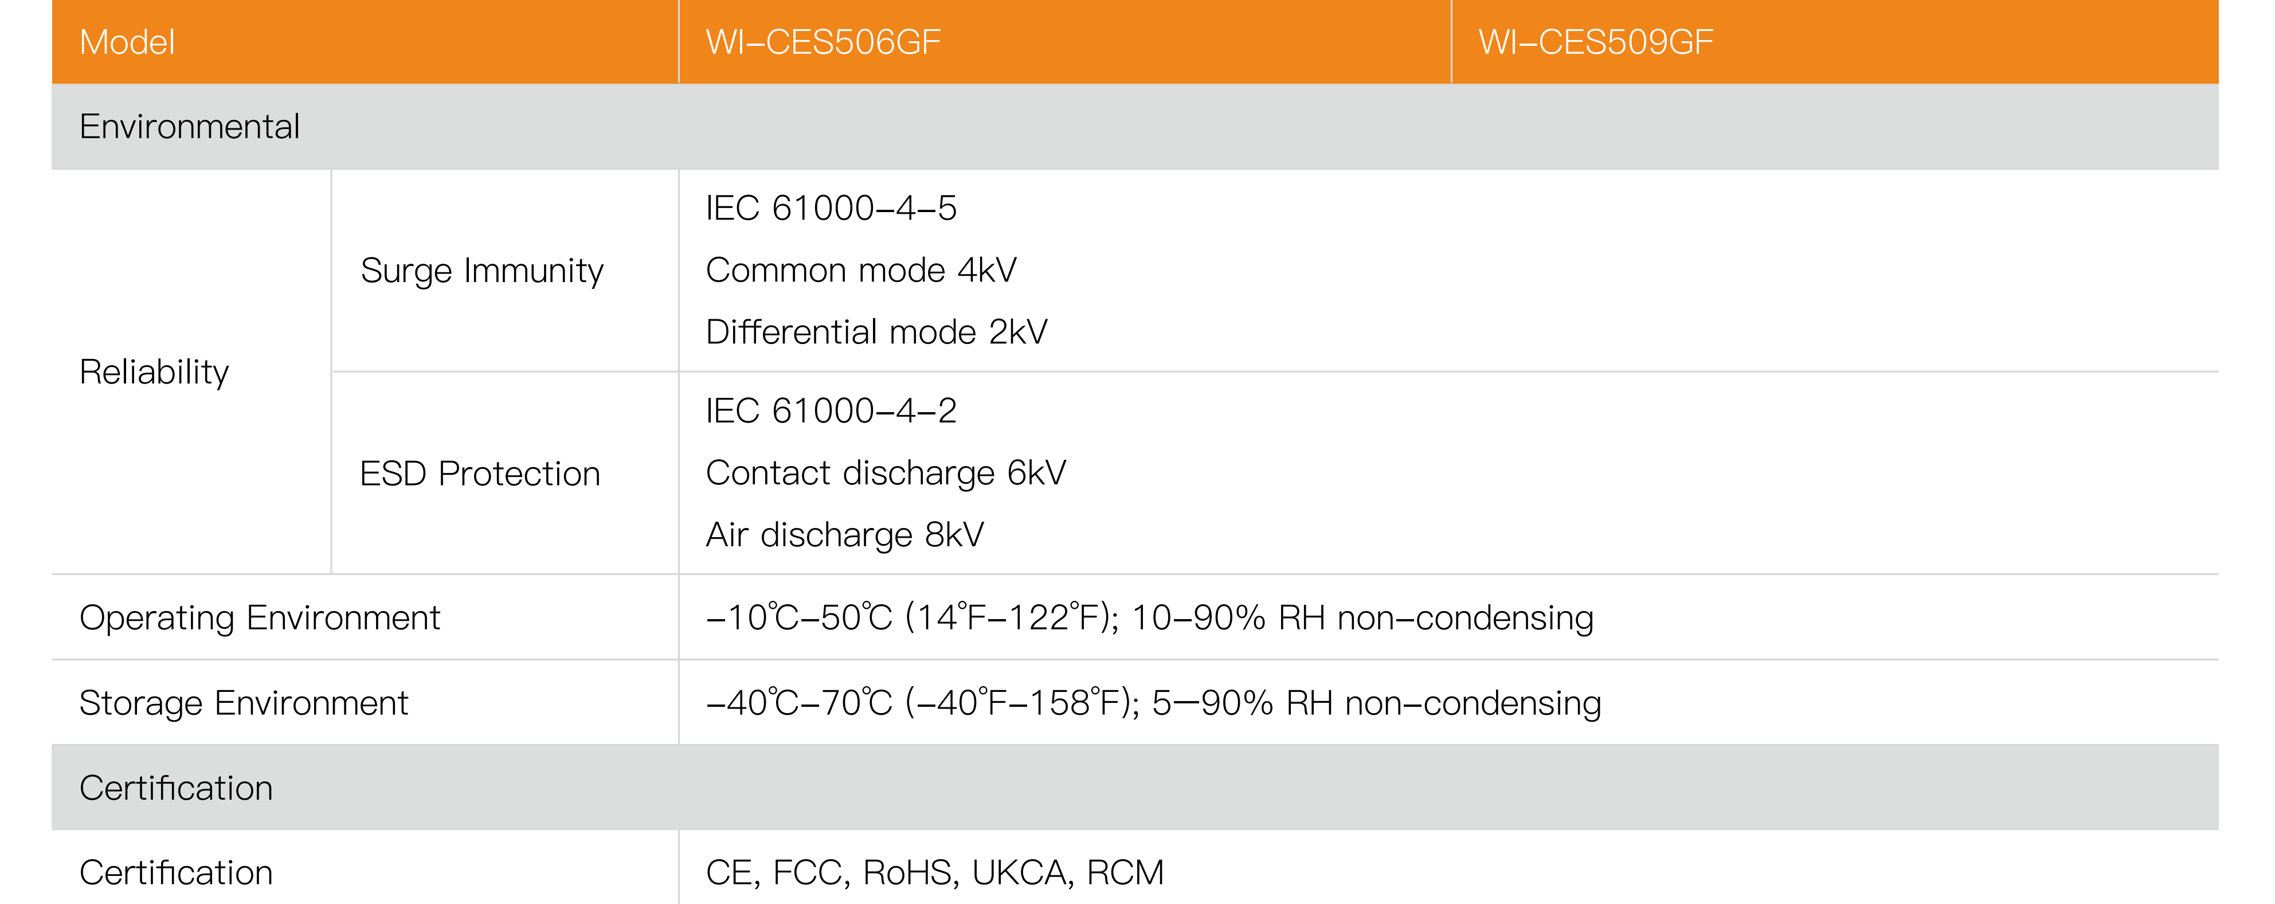Screen dimensions: 2275x904
Task: Click the Air discharge 8kV text
Action: pyautogui.click(x=844, y=535)
